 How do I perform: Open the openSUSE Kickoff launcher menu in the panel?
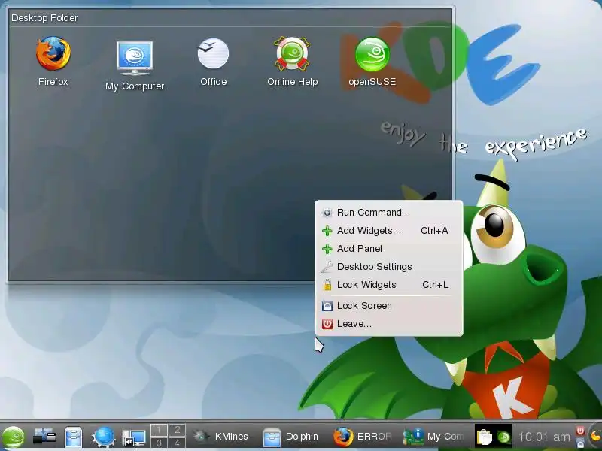click(13, 437)
